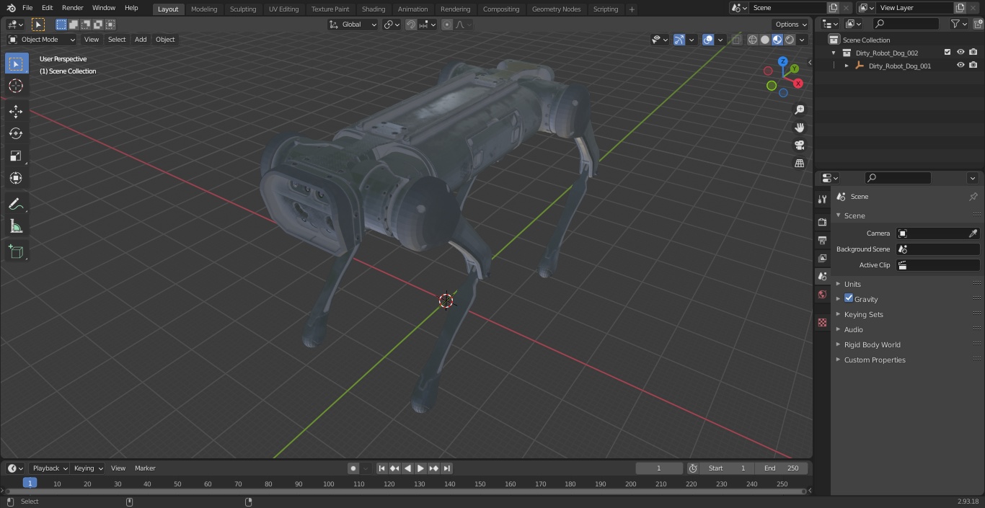Toggle X-ray view
Screen dimensions: 985x508
(x=736, y=40)
